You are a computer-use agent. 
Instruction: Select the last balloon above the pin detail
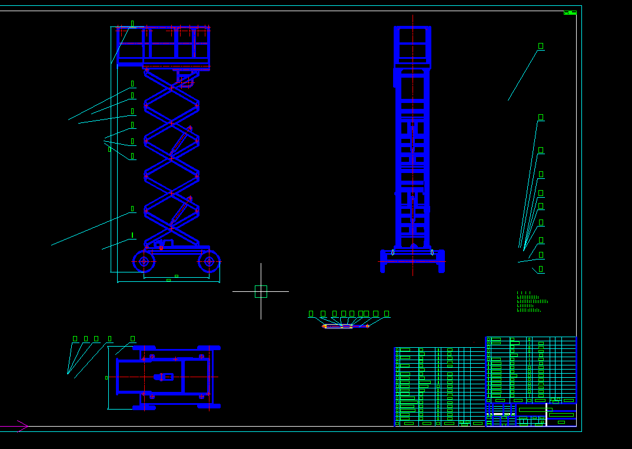[x=387, y=314]
